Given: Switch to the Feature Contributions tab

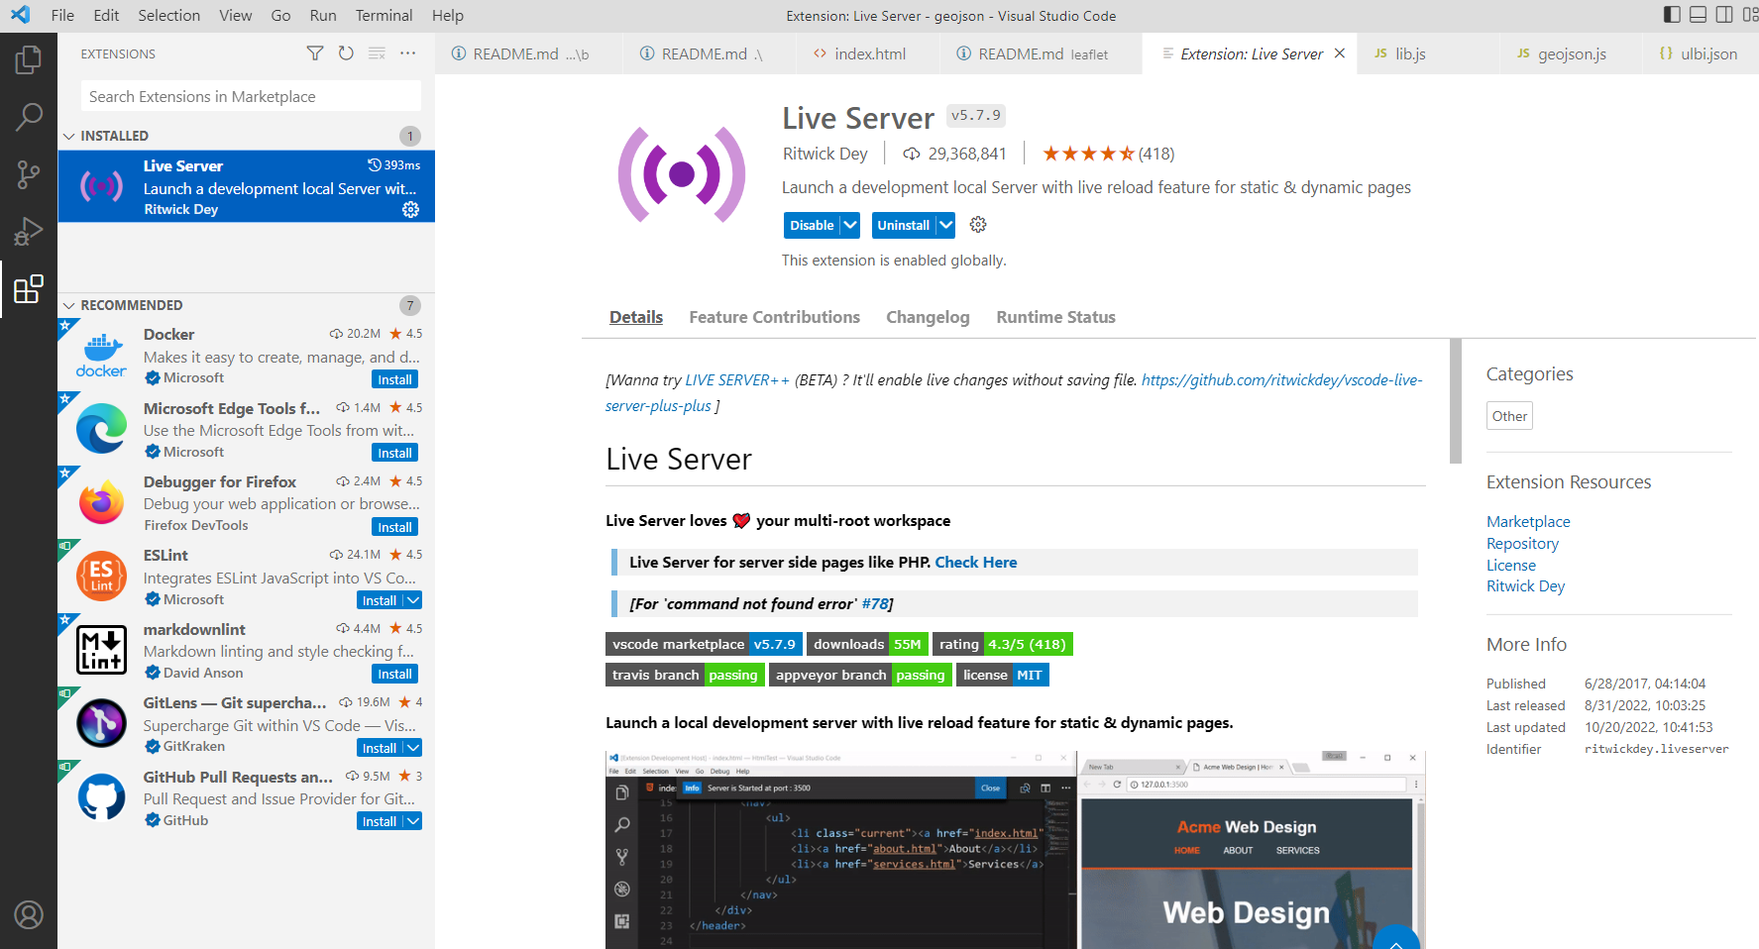Looking at the screenshot, I should (774, 317).
